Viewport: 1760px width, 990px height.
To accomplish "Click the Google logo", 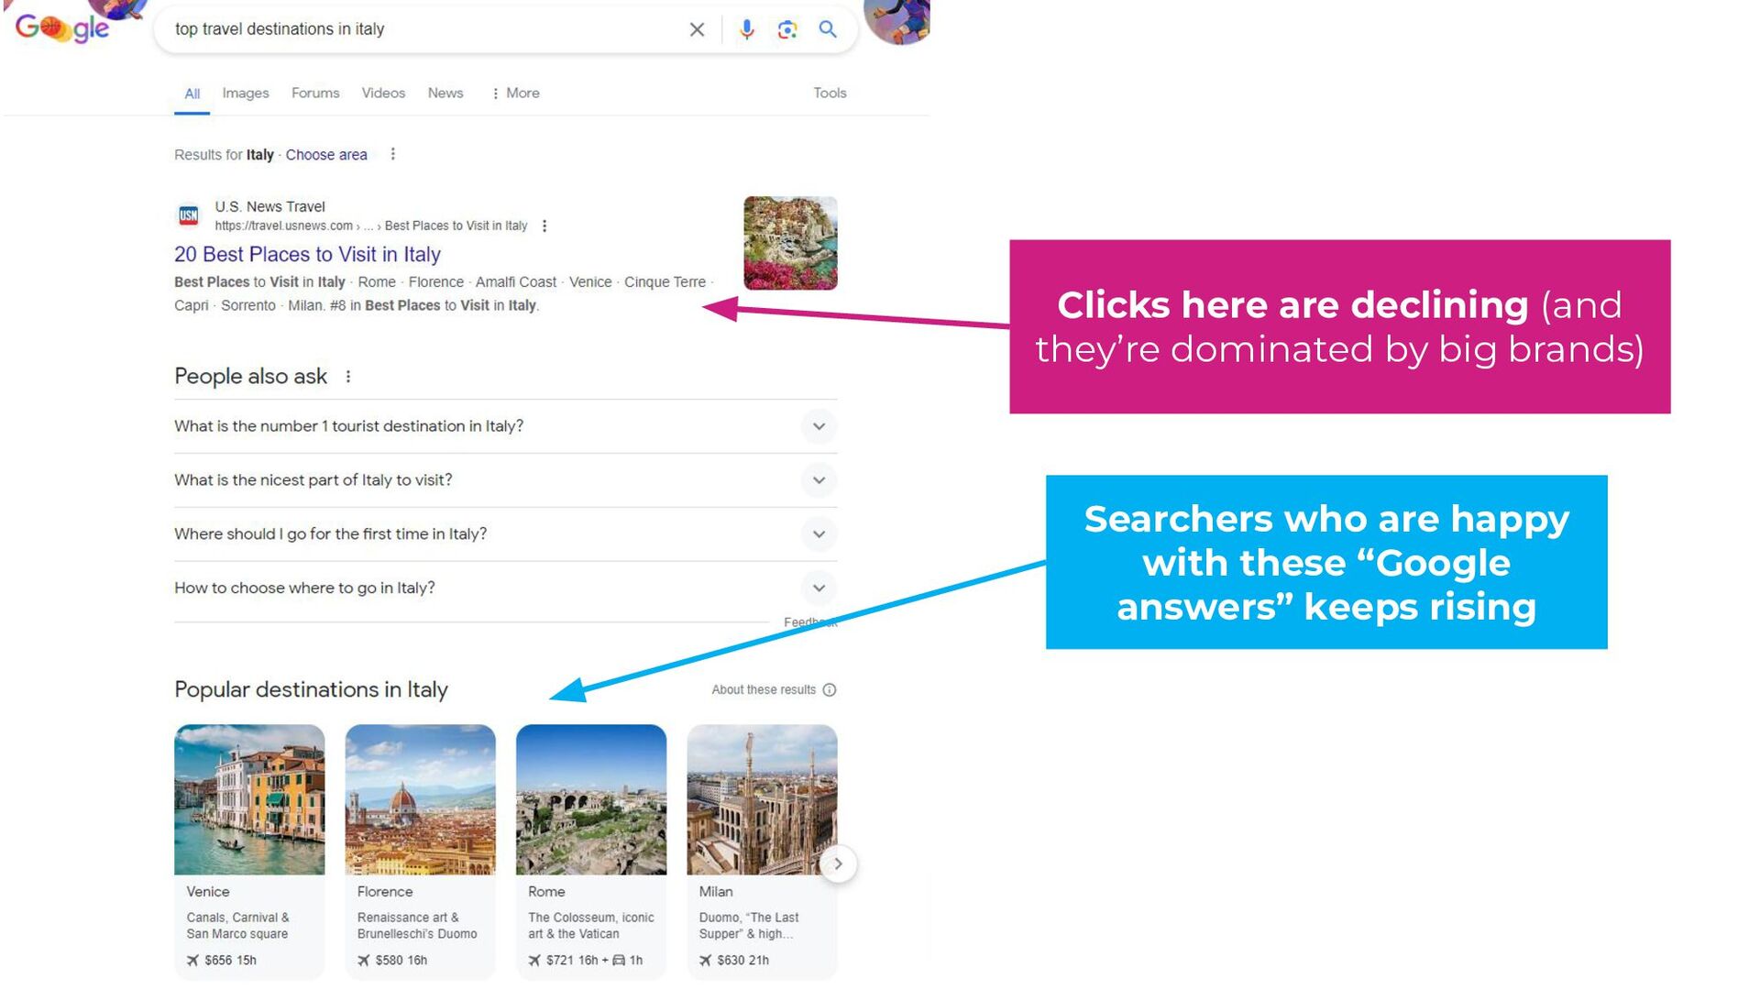I will (x=61, y=28).
